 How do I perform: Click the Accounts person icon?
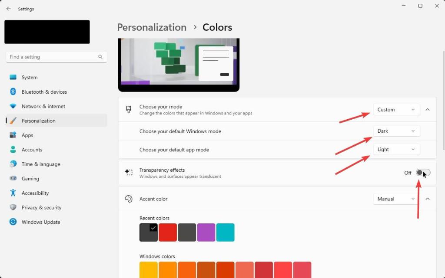pos(13,150)
